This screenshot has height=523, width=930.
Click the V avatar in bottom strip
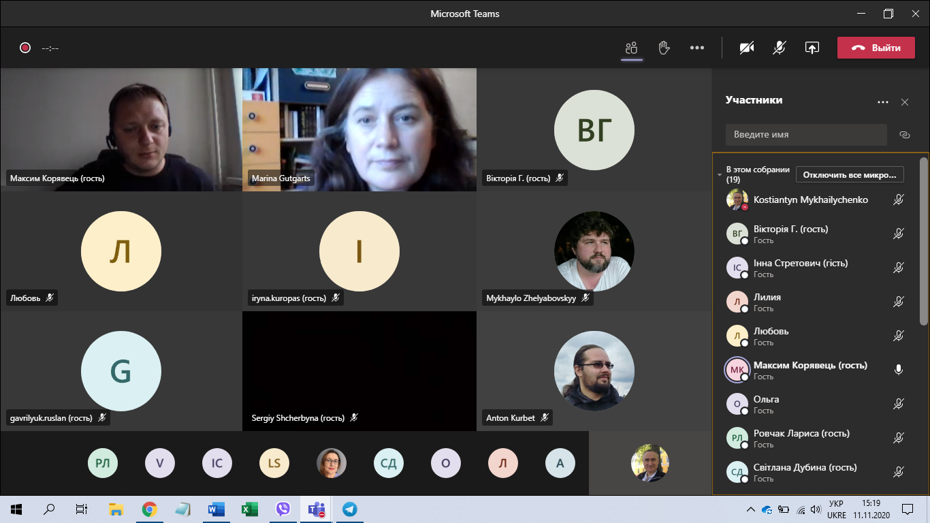160,464
